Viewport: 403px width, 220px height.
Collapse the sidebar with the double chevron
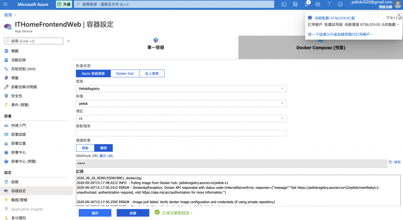(x=68, y=41)
